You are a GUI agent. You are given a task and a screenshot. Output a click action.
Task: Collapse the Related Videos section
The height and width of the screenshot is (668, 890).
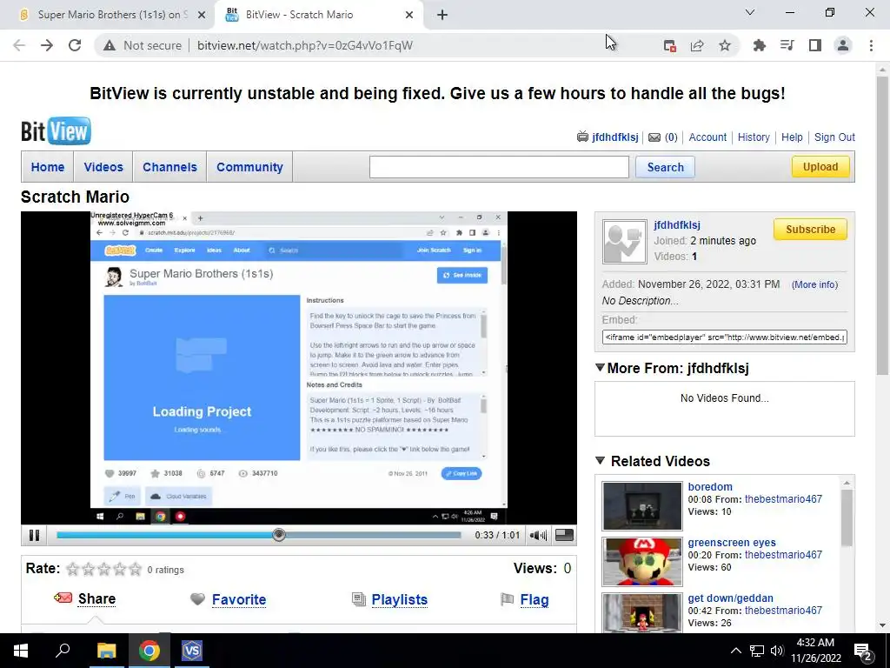[600, 461]
